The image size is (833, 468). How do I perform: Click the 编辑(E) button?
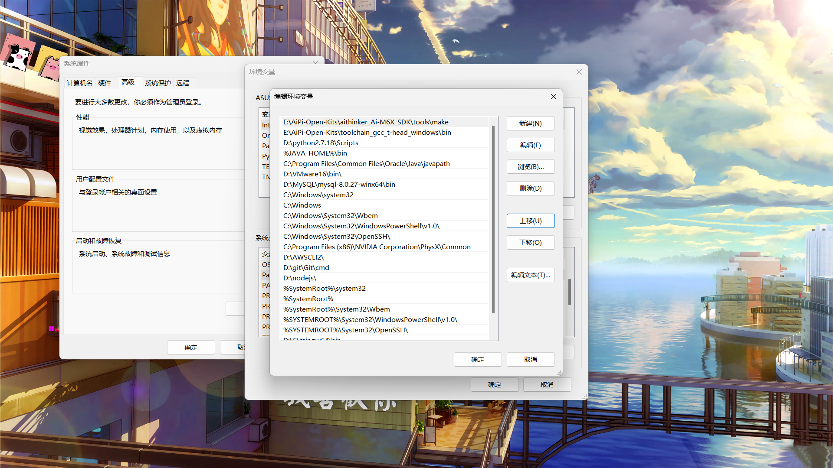point(531,145)
